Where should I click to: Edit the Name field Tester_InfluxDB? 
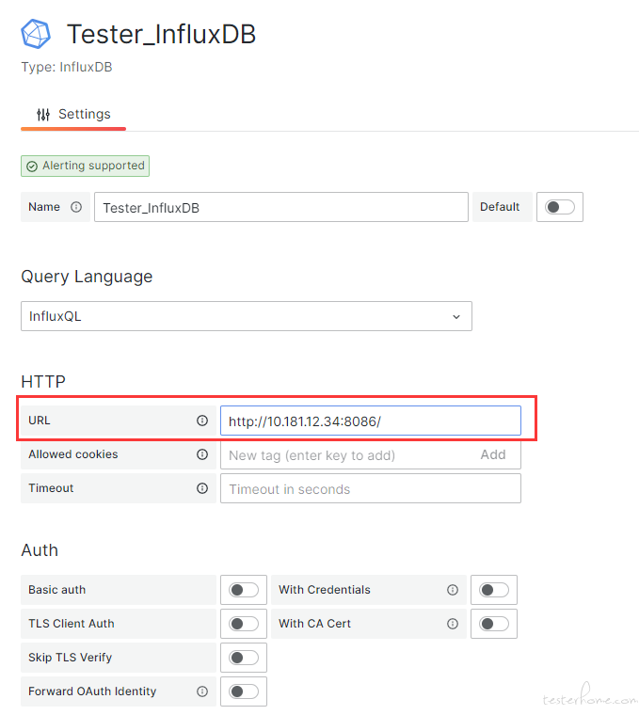pyautogui.click(x=281, y=207)
